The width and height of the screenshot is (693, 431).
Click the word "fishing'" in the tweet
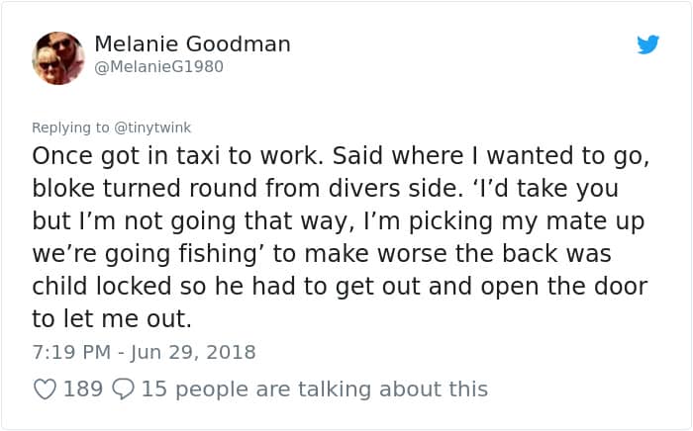pyautogui.click(x=224, y=254)
